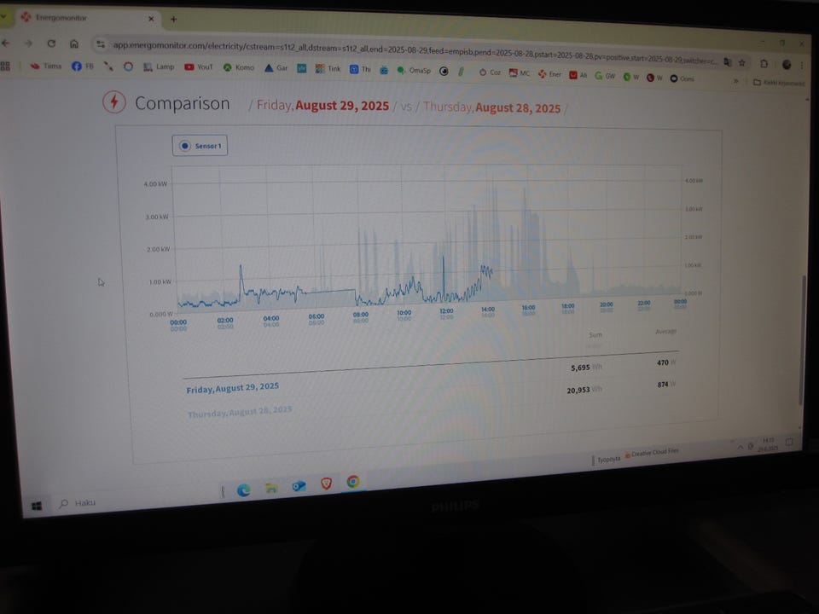This screenshot has width=819, height=614.
Task: Click the Haku taskbar search box
Action: pyautogui.click(x=78, y=503)
